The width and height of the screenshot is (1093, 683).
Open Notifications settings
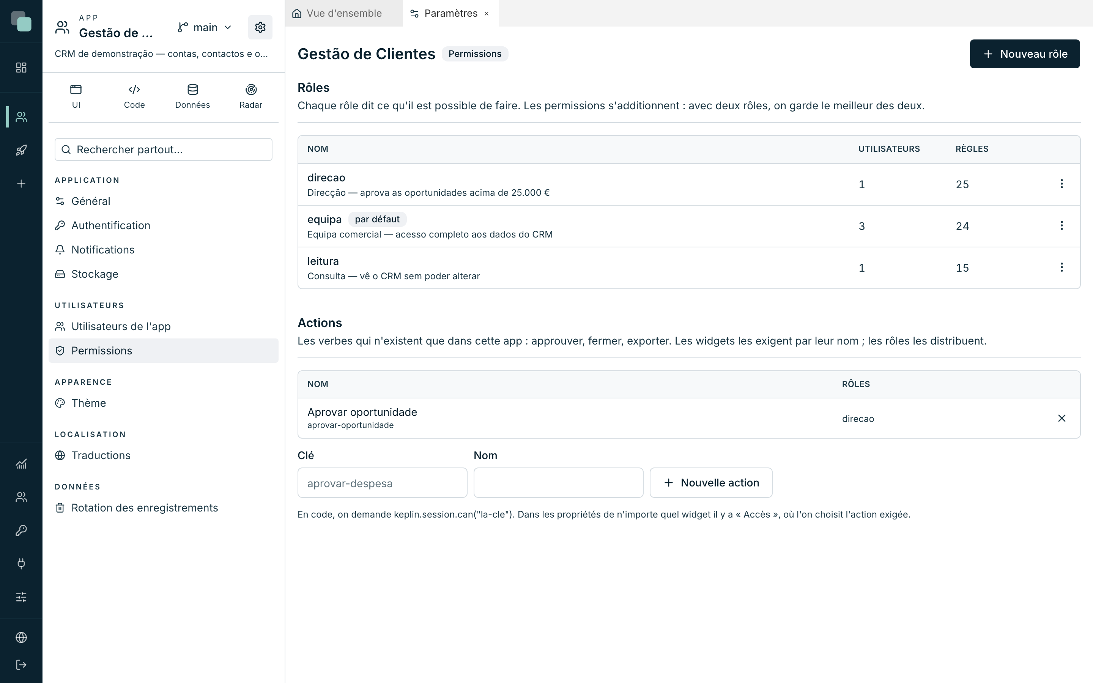[x=164, y=250]
